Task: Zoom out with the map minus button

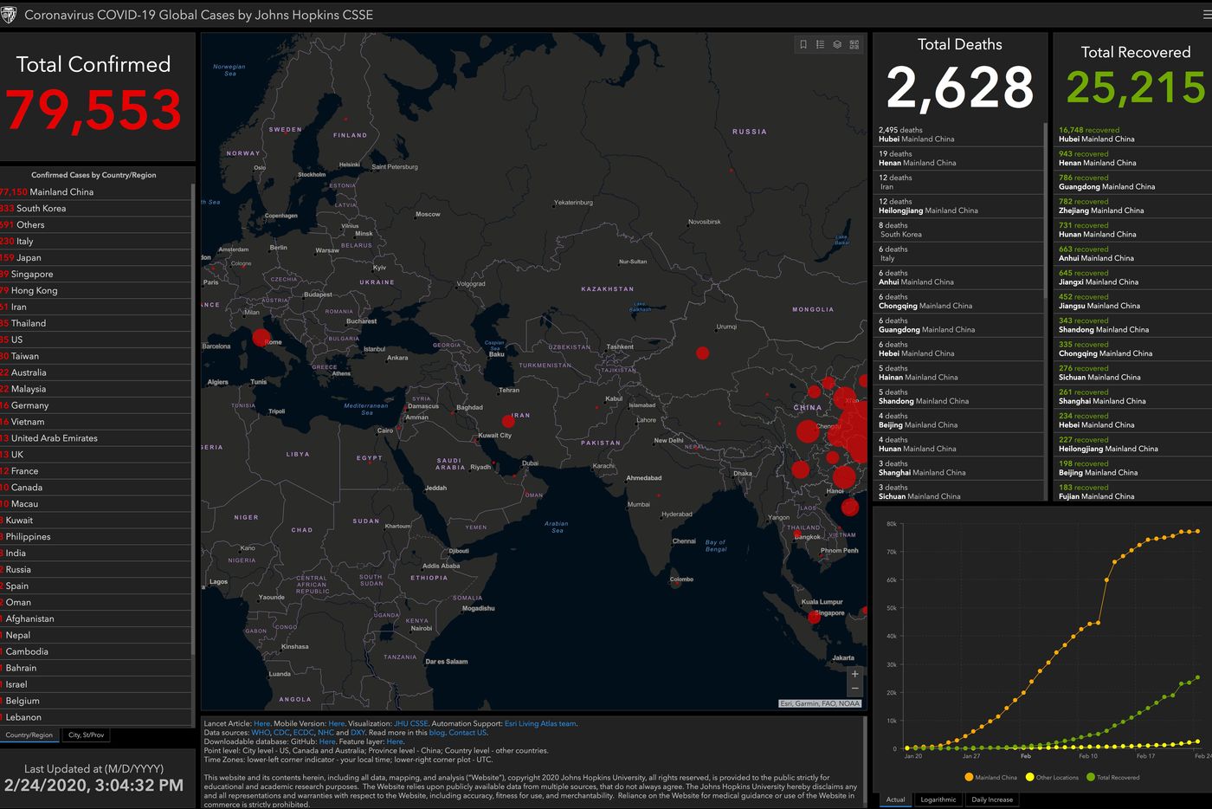Action: click(854, 689)
